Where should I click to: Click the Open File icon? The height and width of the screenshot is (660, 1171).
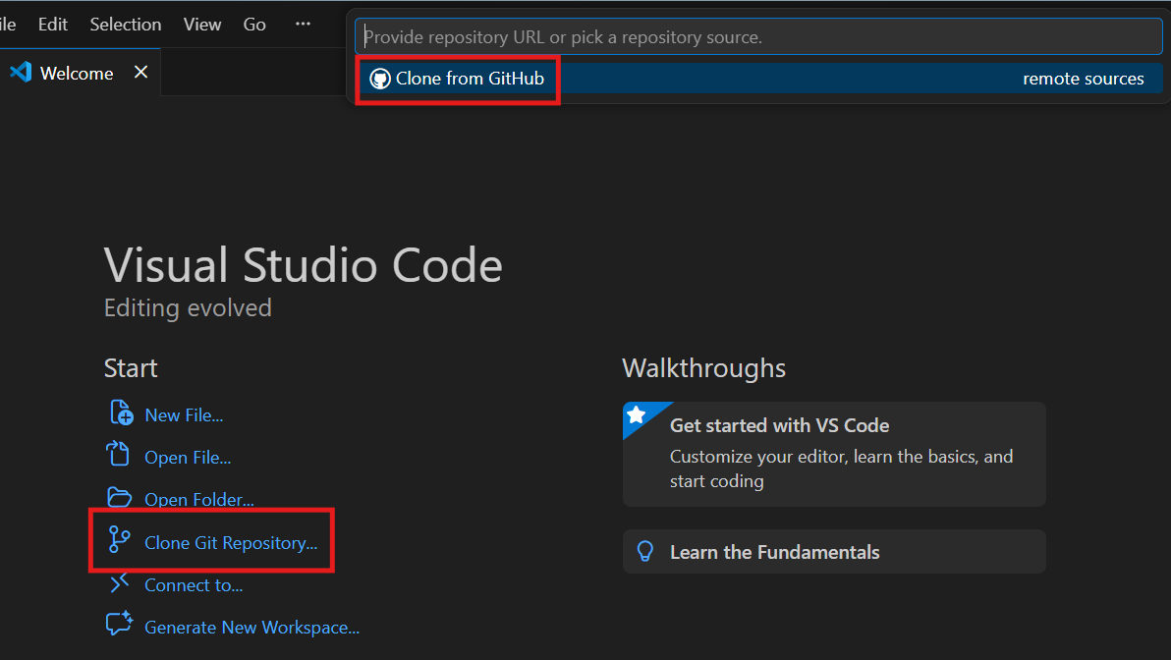pos(118,456)
